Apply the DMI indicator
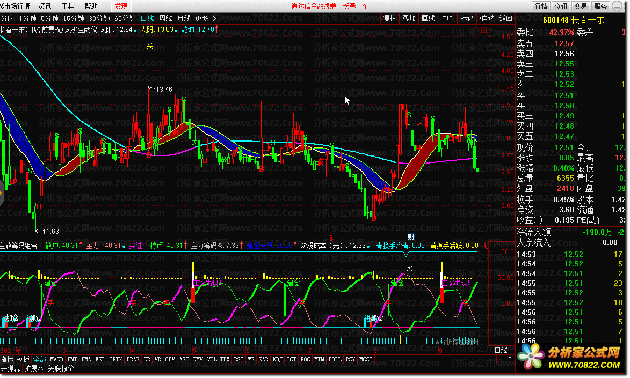 click(x=73, y=360)
